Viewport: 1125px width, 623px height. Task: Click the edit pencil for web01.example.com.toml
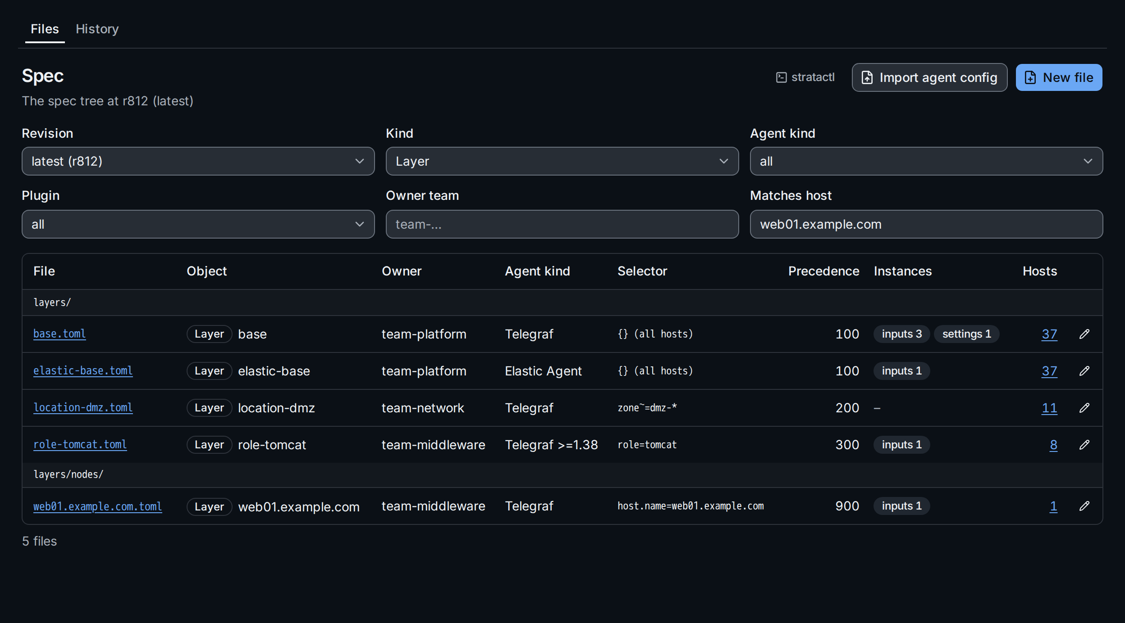coord(1084,506)
